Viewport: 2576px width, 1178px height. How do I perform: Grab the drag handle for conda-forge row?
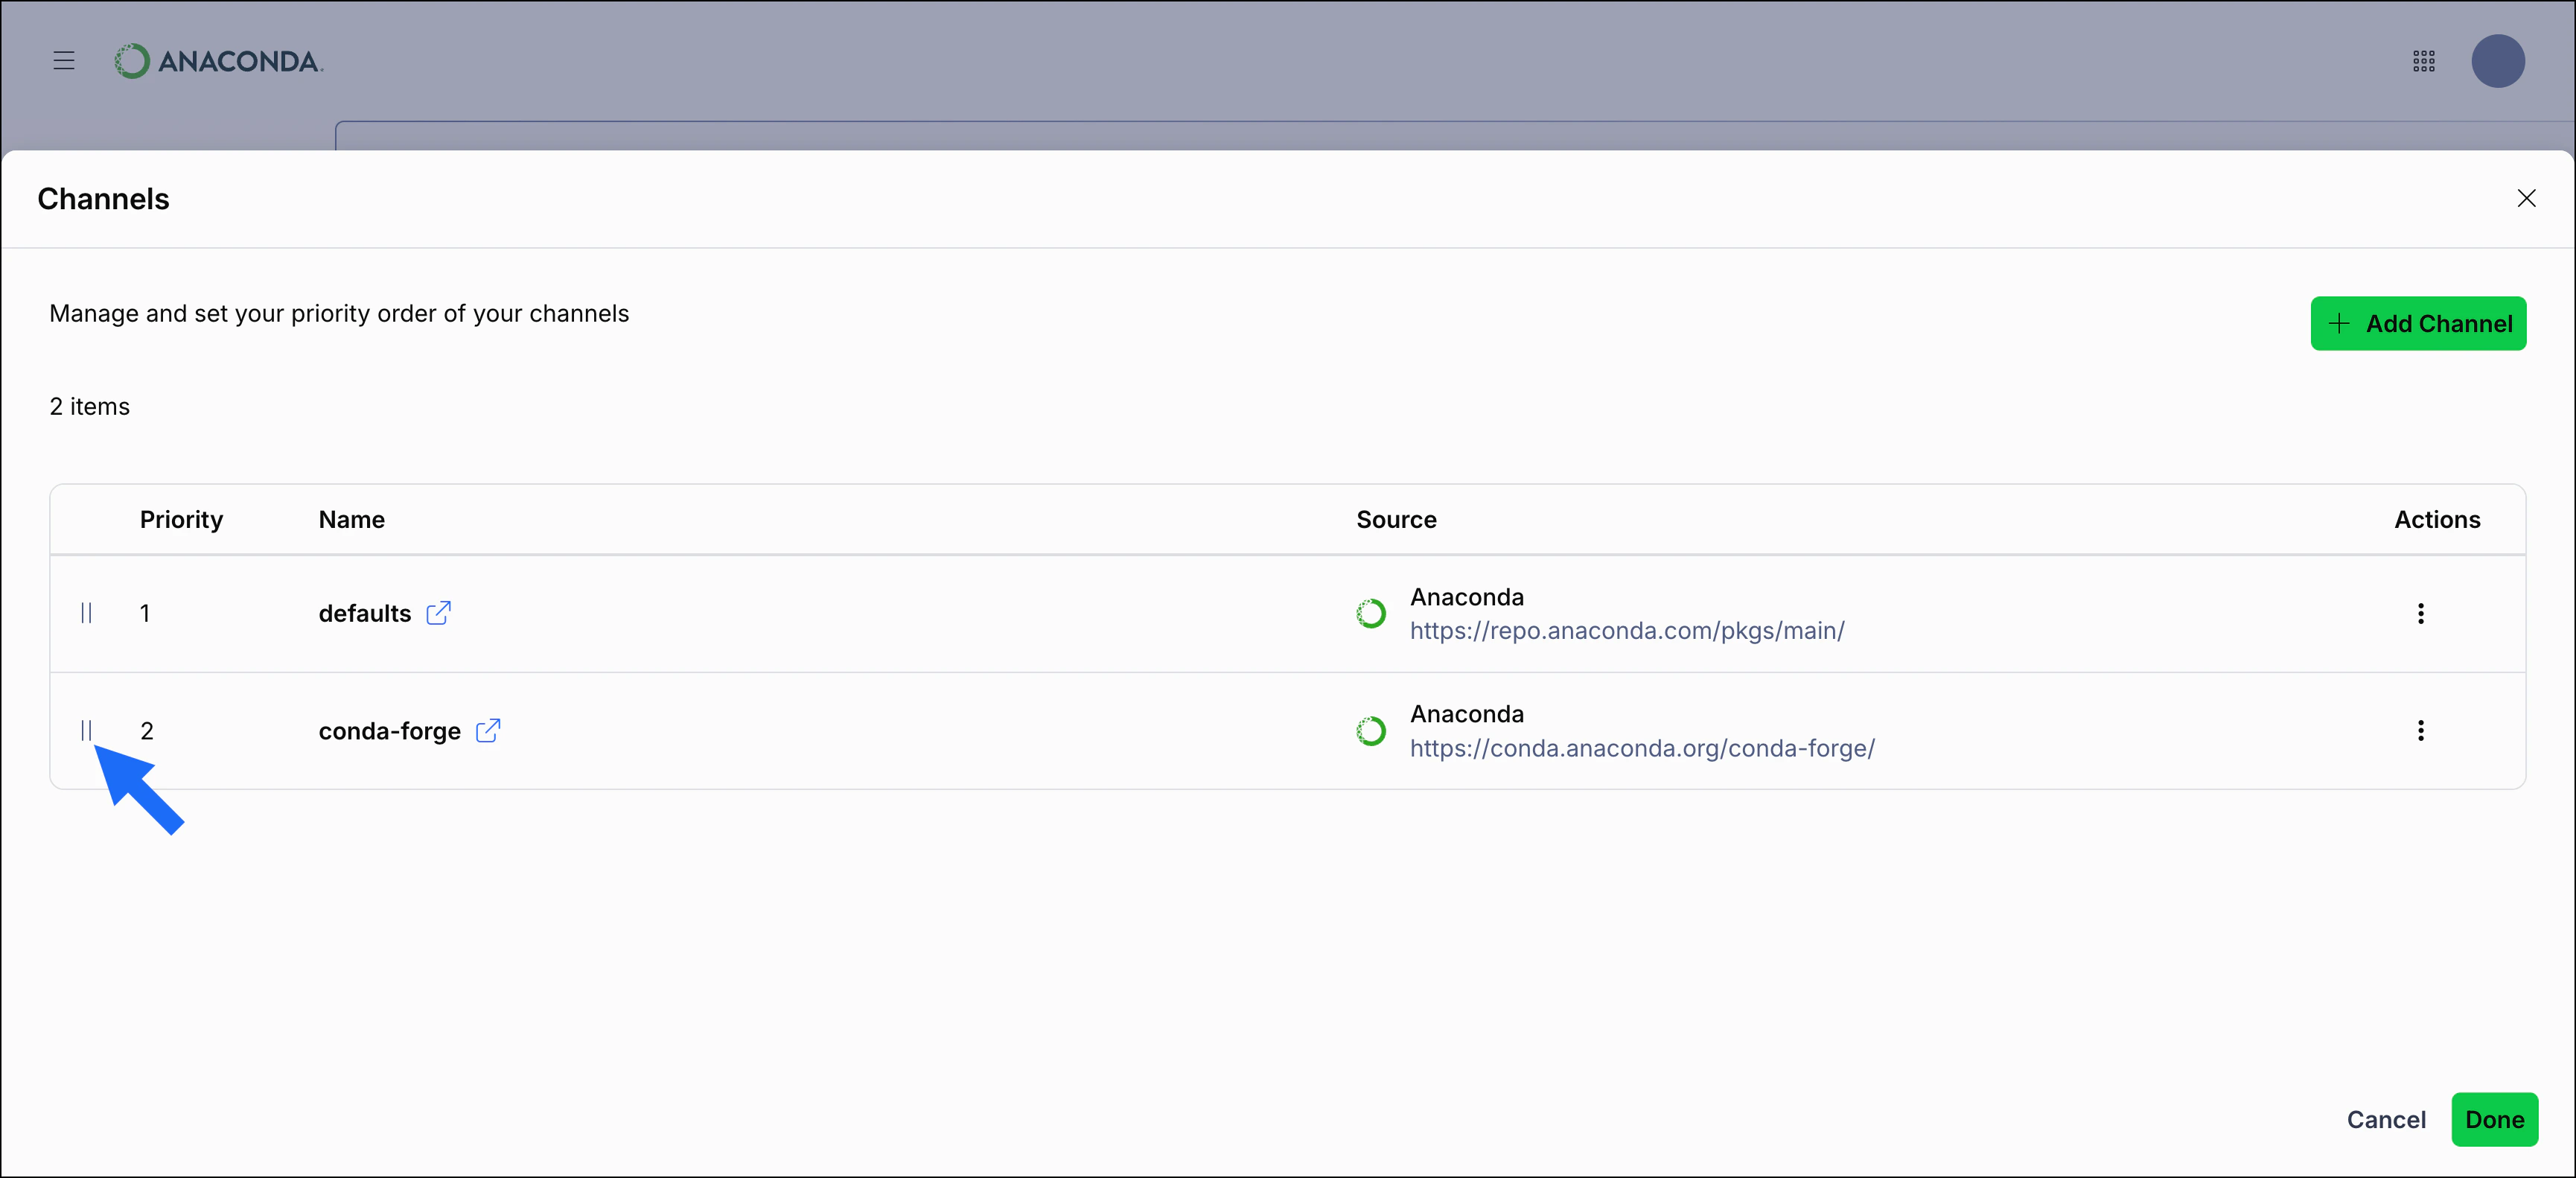87,731
